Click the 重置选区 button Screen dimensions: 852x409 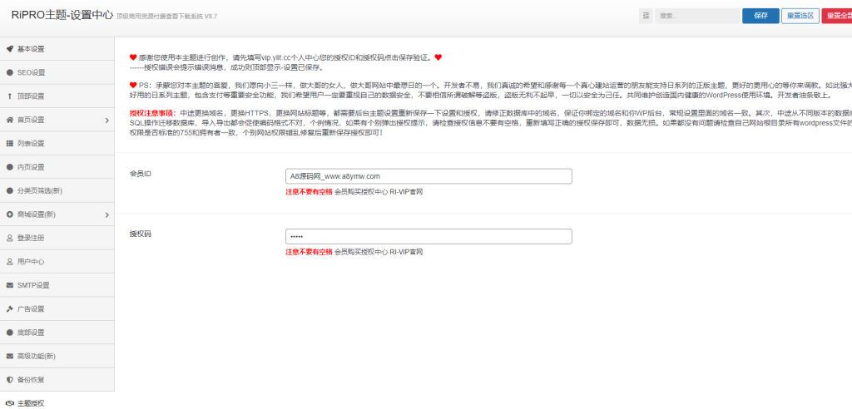(800, 16)
